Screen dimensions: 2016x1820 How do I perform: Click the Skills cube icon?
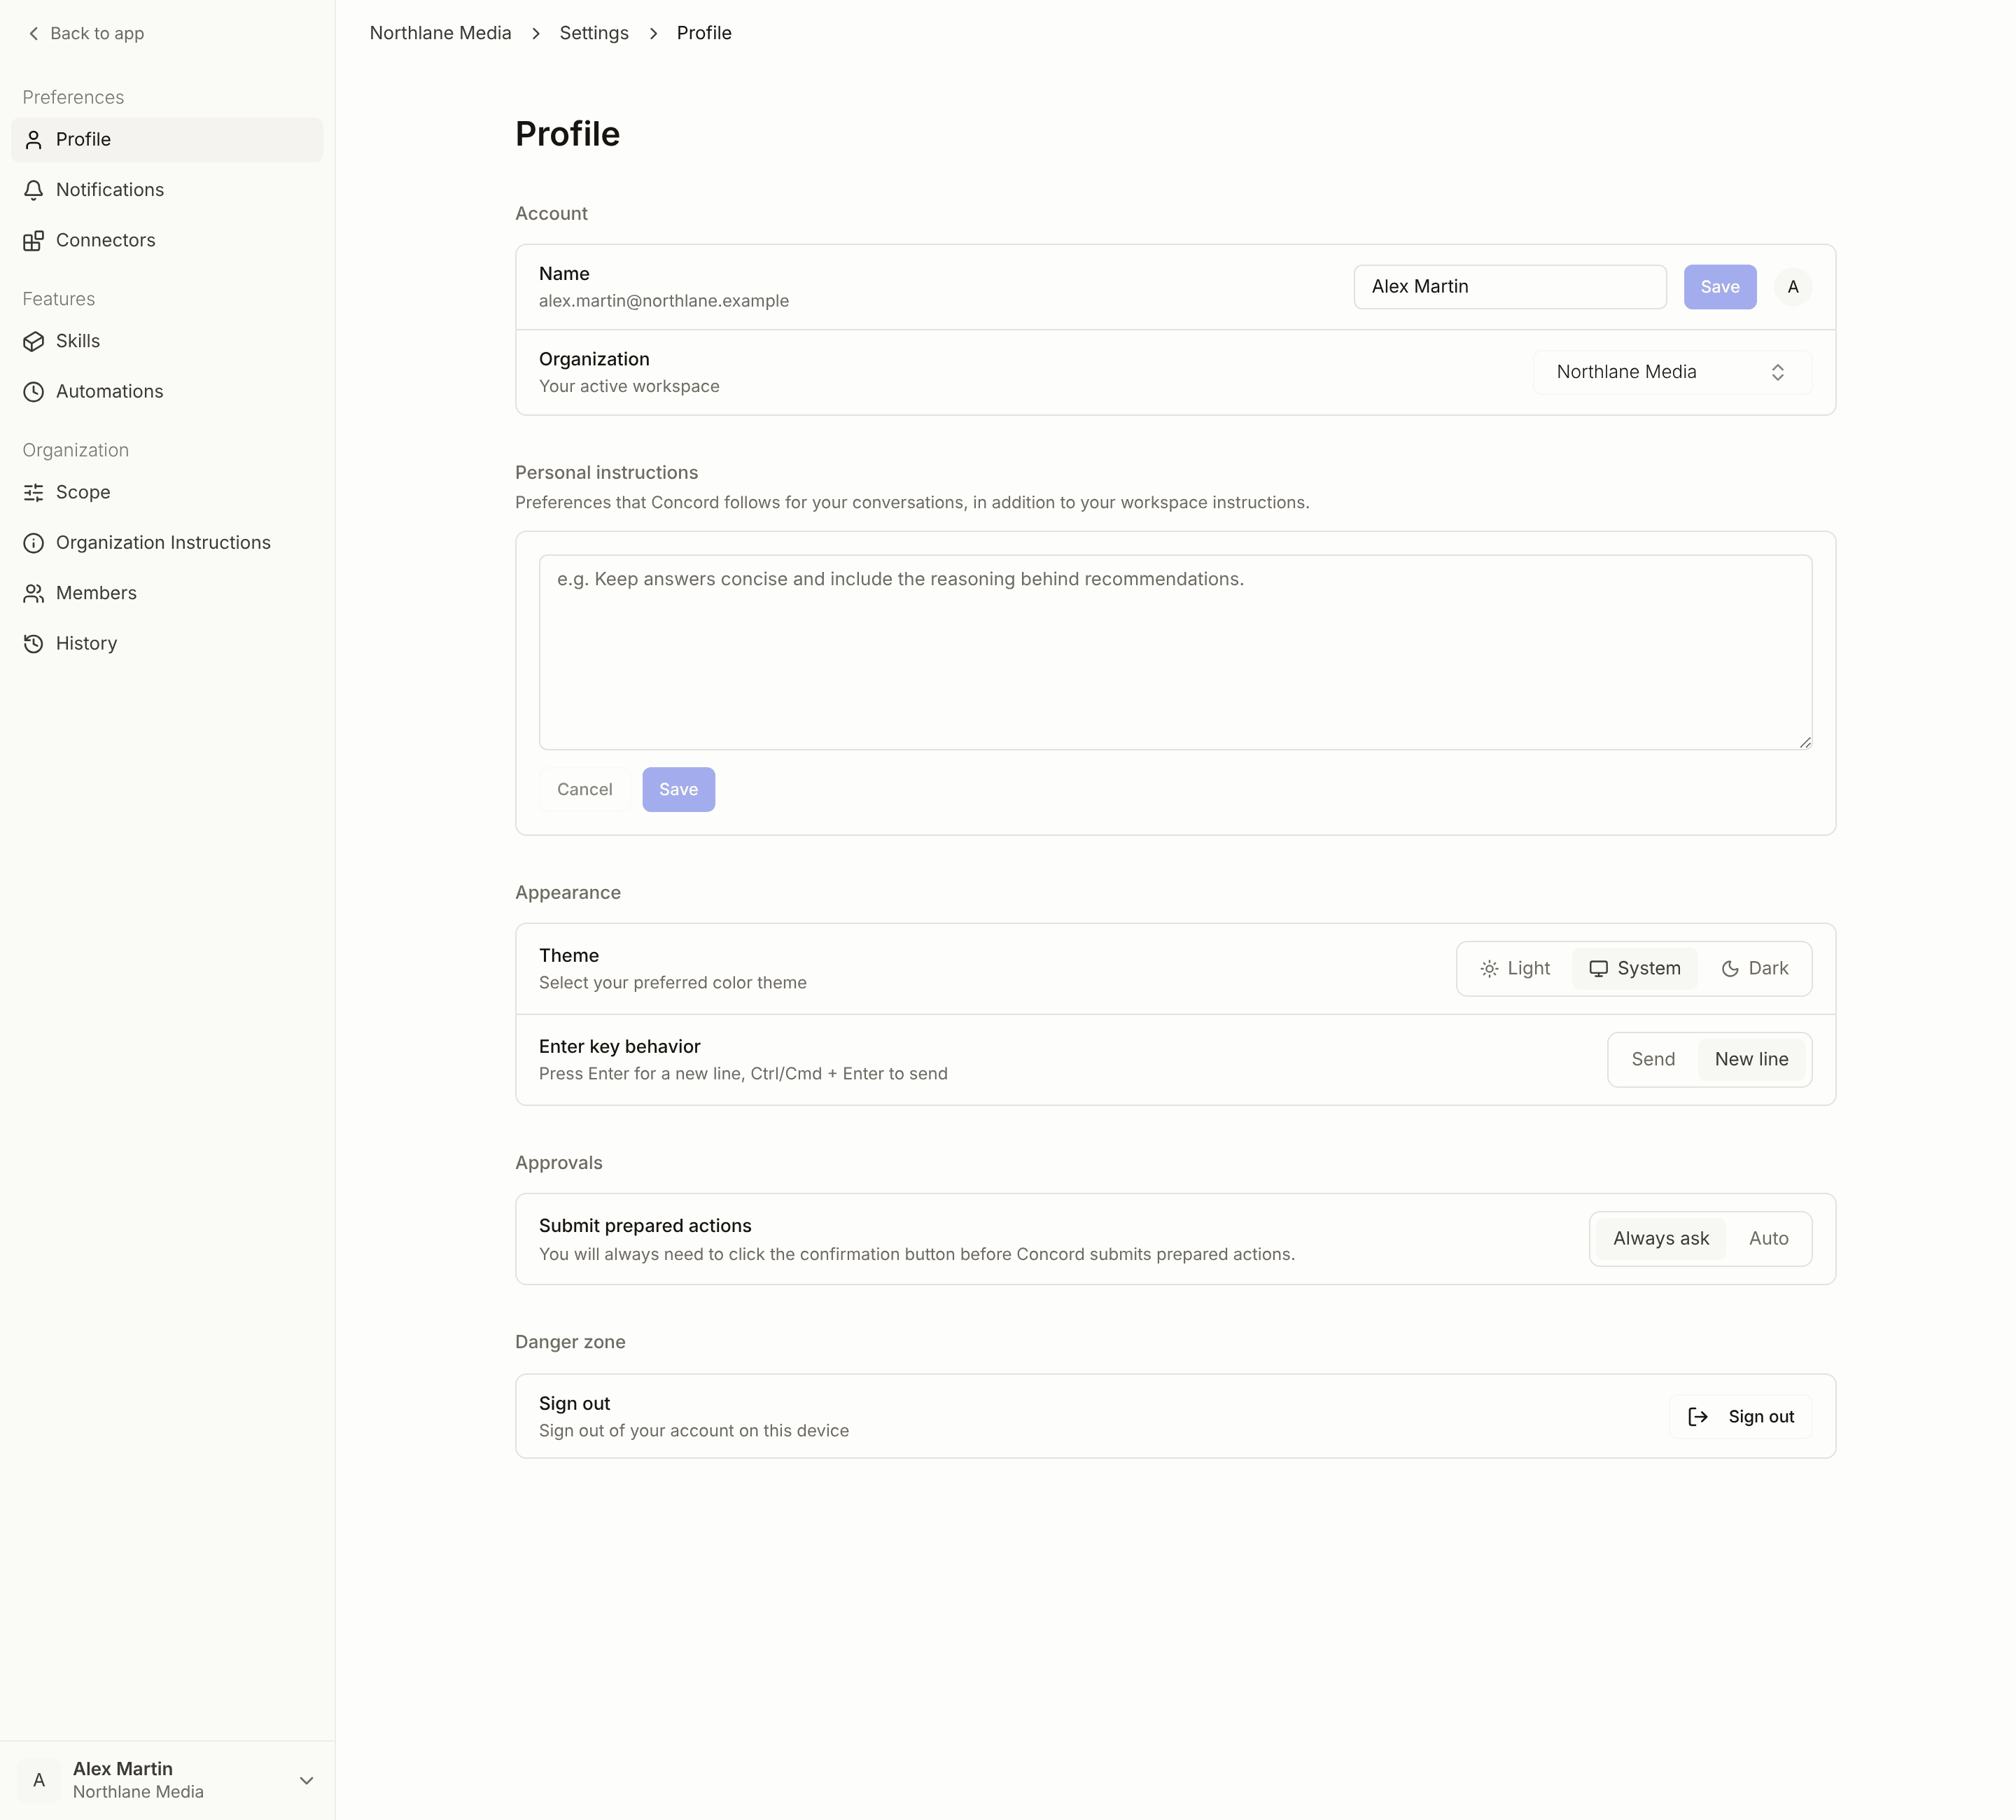point(34,342)
